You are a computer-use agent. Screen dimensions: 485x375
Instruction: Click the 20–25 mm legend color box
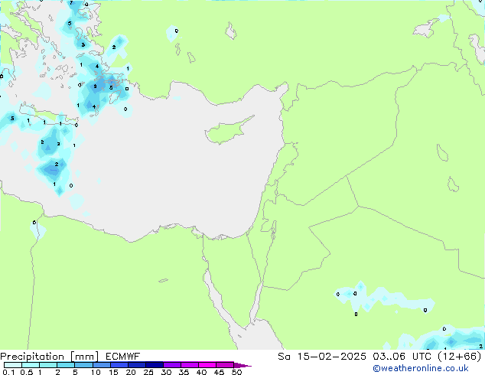[136, 365]
